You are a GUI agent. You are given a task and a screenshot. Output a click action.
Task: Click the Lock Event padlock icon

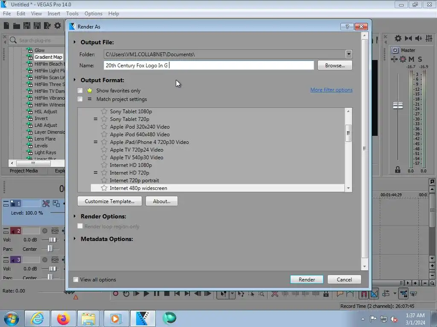[x=326, y=294]
